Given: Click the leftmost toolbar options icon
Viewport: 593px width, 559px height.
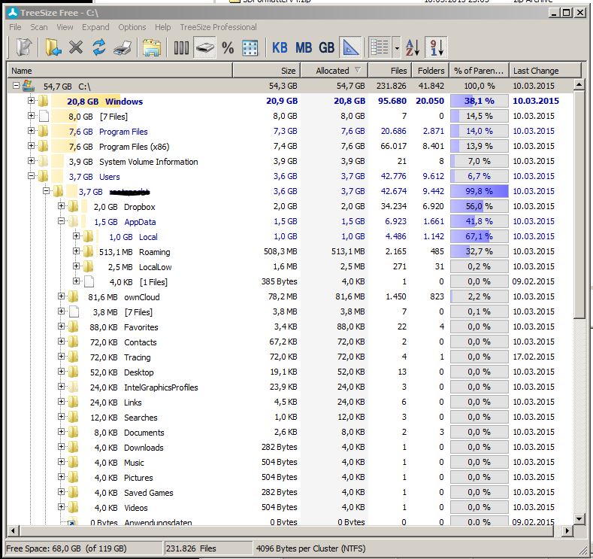Looking at the screenshot, I should pyautogui.click(x=24, y=47).
